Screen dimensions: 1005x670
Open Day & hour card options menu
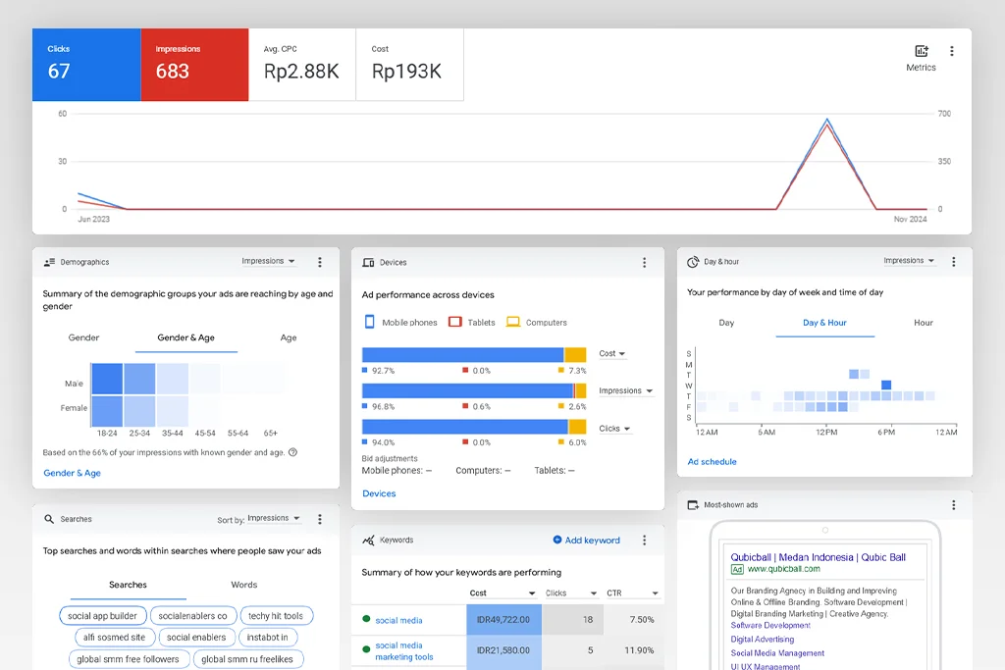954,262
